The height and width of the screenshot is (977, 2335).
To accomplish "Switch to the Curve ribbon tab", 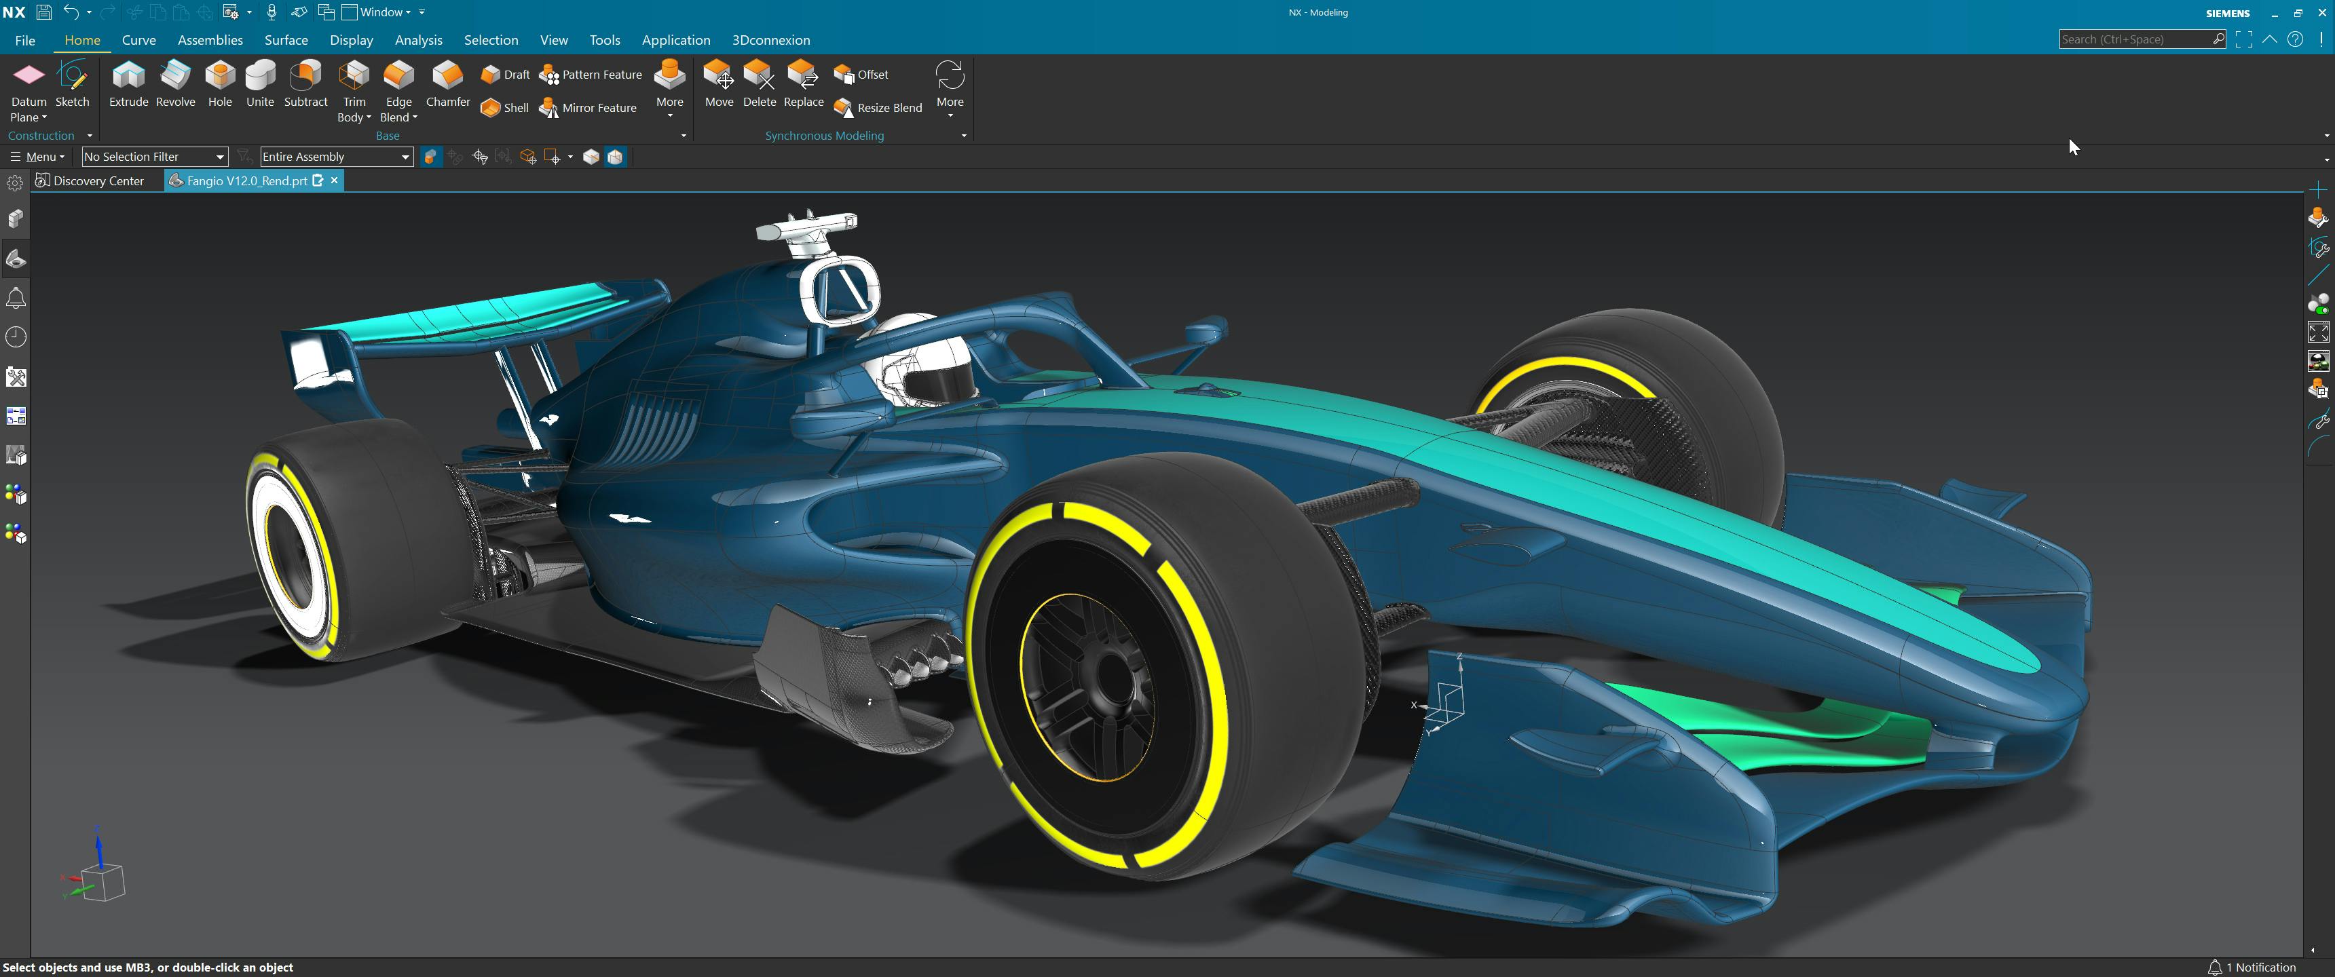I will (138, 40).
